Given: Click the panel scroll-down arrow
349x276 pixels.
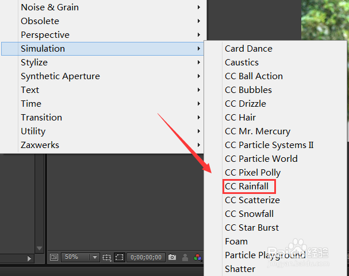Looking at the screenshot, I should point(40,248).
